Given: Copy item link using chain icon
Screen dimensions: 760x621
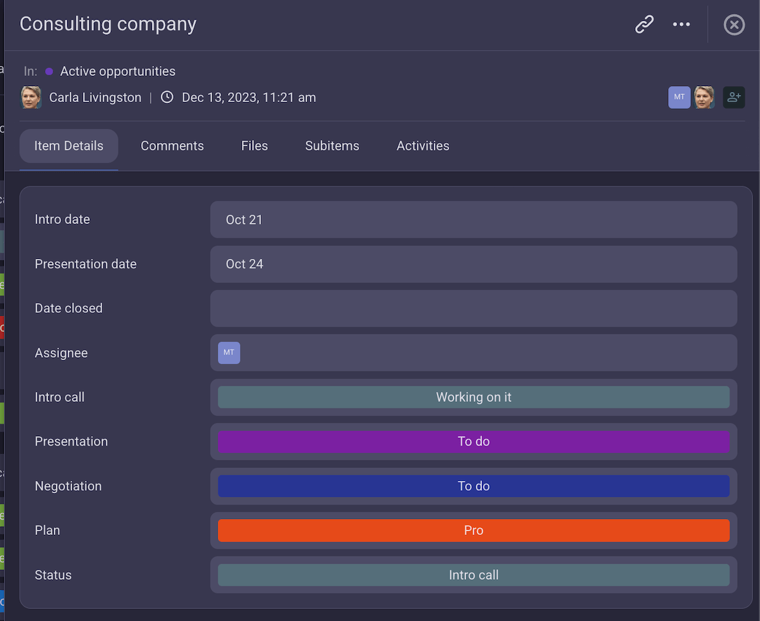Looking at the screenshot, I should pos(644,25).
